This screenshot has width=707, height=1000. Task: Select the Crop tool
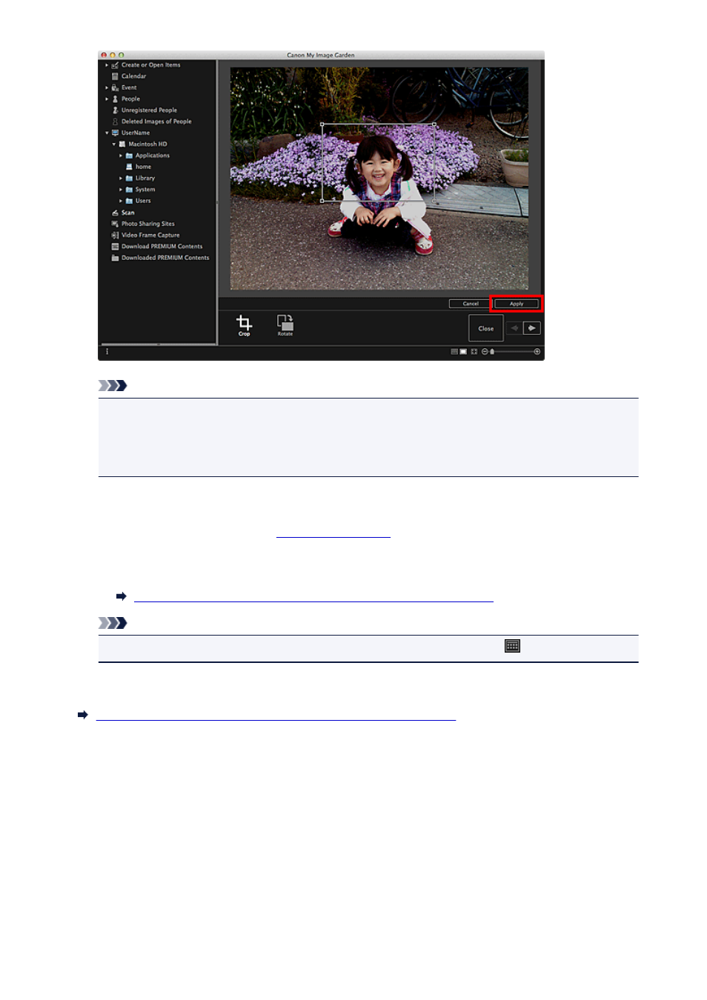point(244,325)
